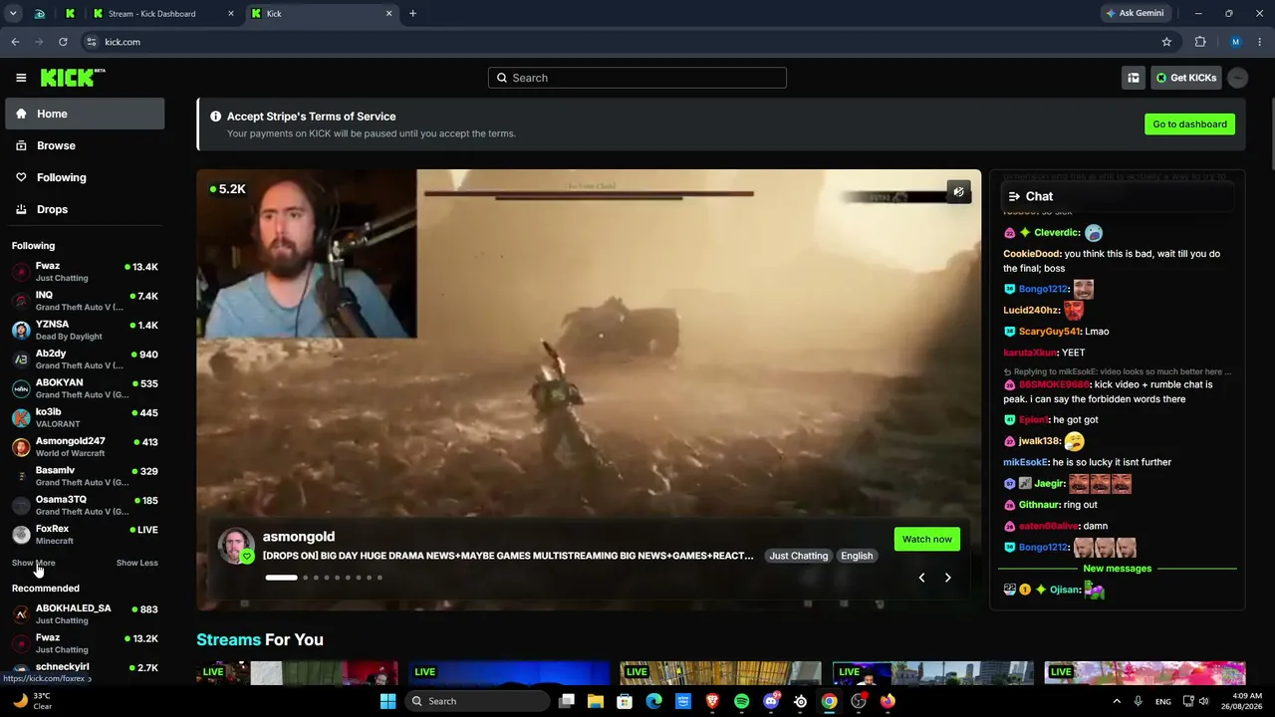Open Microsoft Edge from the taskbar
The image size is (1275, 717).
(653, 701)
